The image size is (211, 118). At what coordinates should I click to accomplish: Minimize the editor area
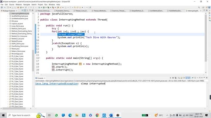pyautogui.click(x=204, y=10)
